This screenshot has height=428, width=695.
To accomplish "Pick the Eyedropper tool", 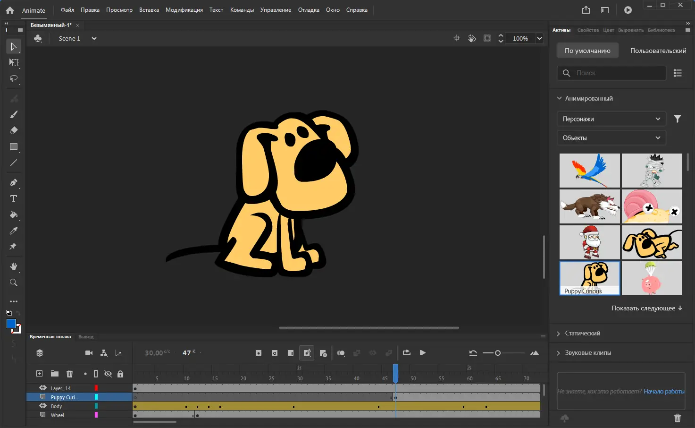I will pos(14,231).
